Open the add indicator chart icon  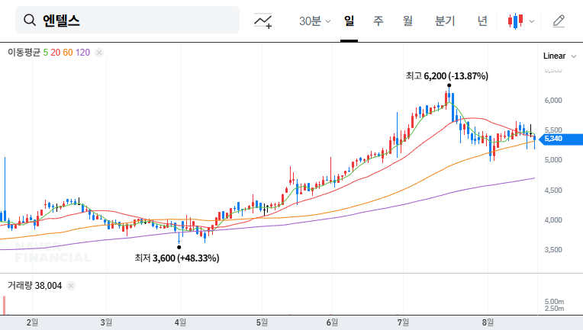click(263, 21)
